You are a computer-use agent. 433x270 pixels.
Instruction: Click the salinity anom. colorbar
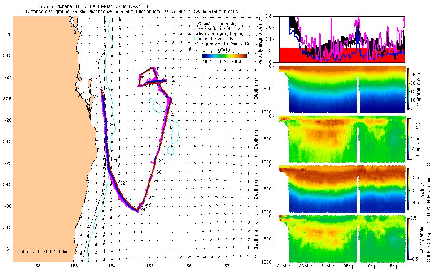tap(408, 239)
